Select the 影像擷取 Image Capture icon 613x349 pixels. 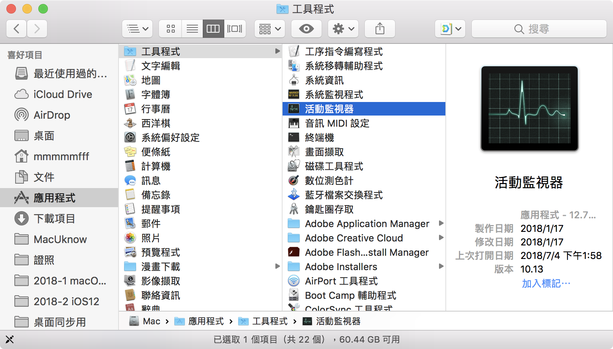130,281
